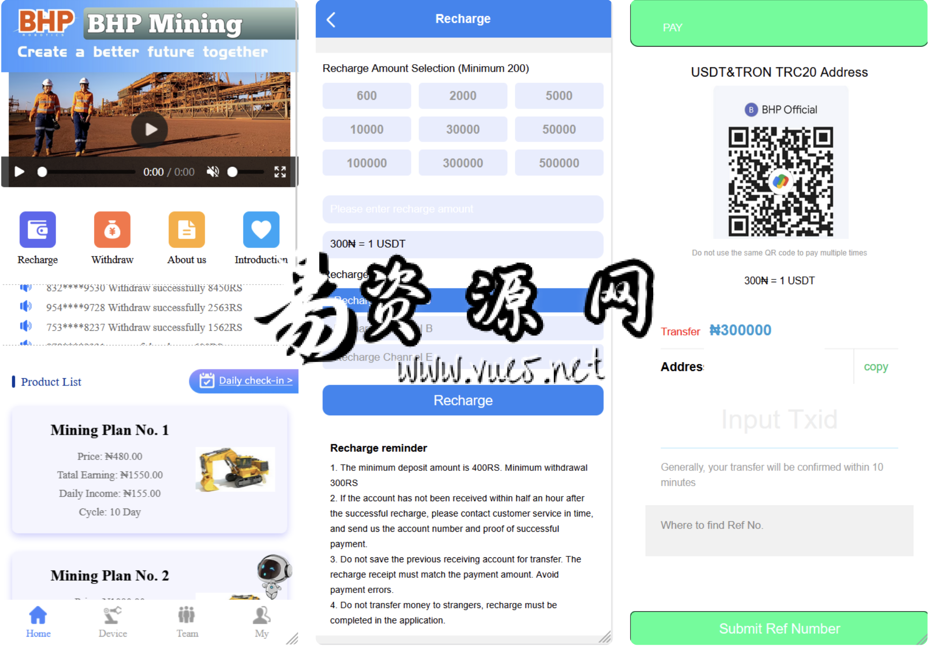Click the Recharge reminder heading
This screenshot has width=932, height=650.
[379, 448]
